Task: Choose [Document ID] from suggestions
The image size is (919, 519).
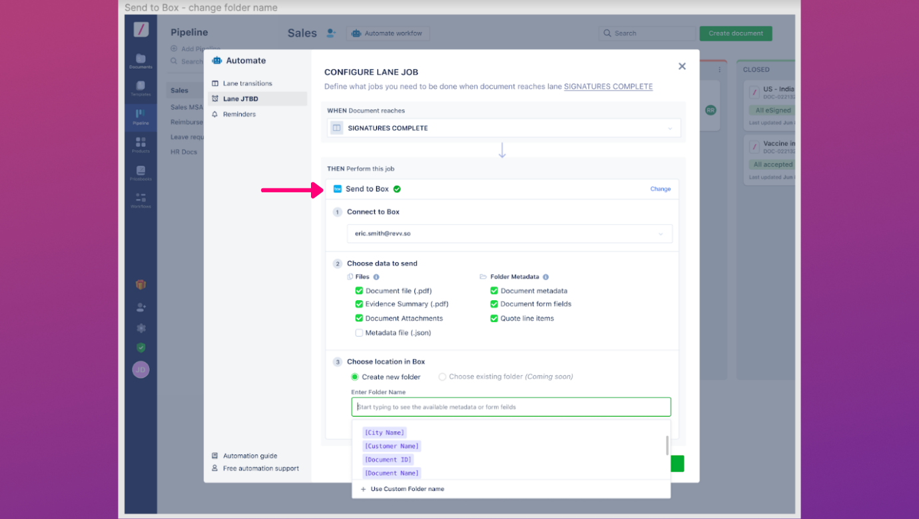Action: click(x=388, y=460)
